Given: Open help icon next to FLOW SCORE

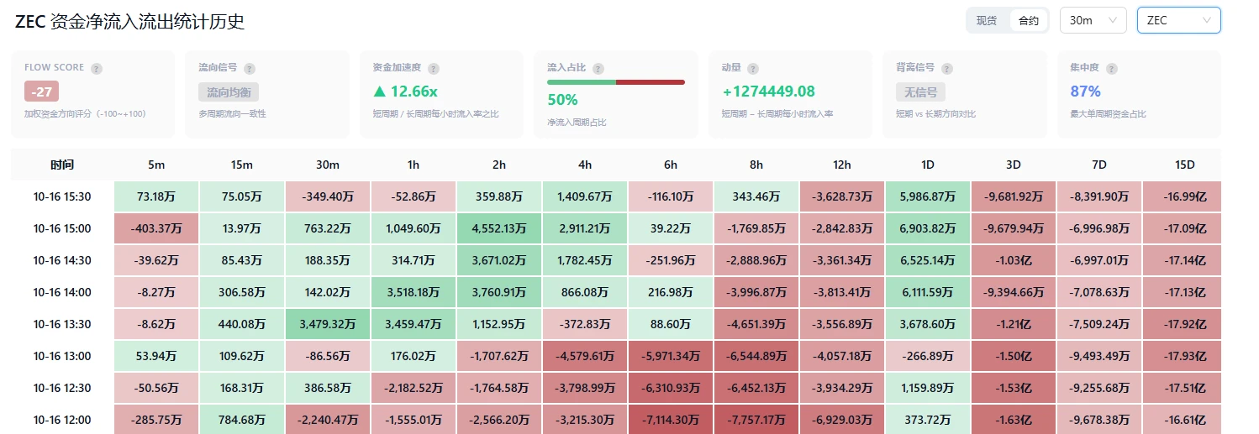Looking at the screenshot, I should point(97,68).
